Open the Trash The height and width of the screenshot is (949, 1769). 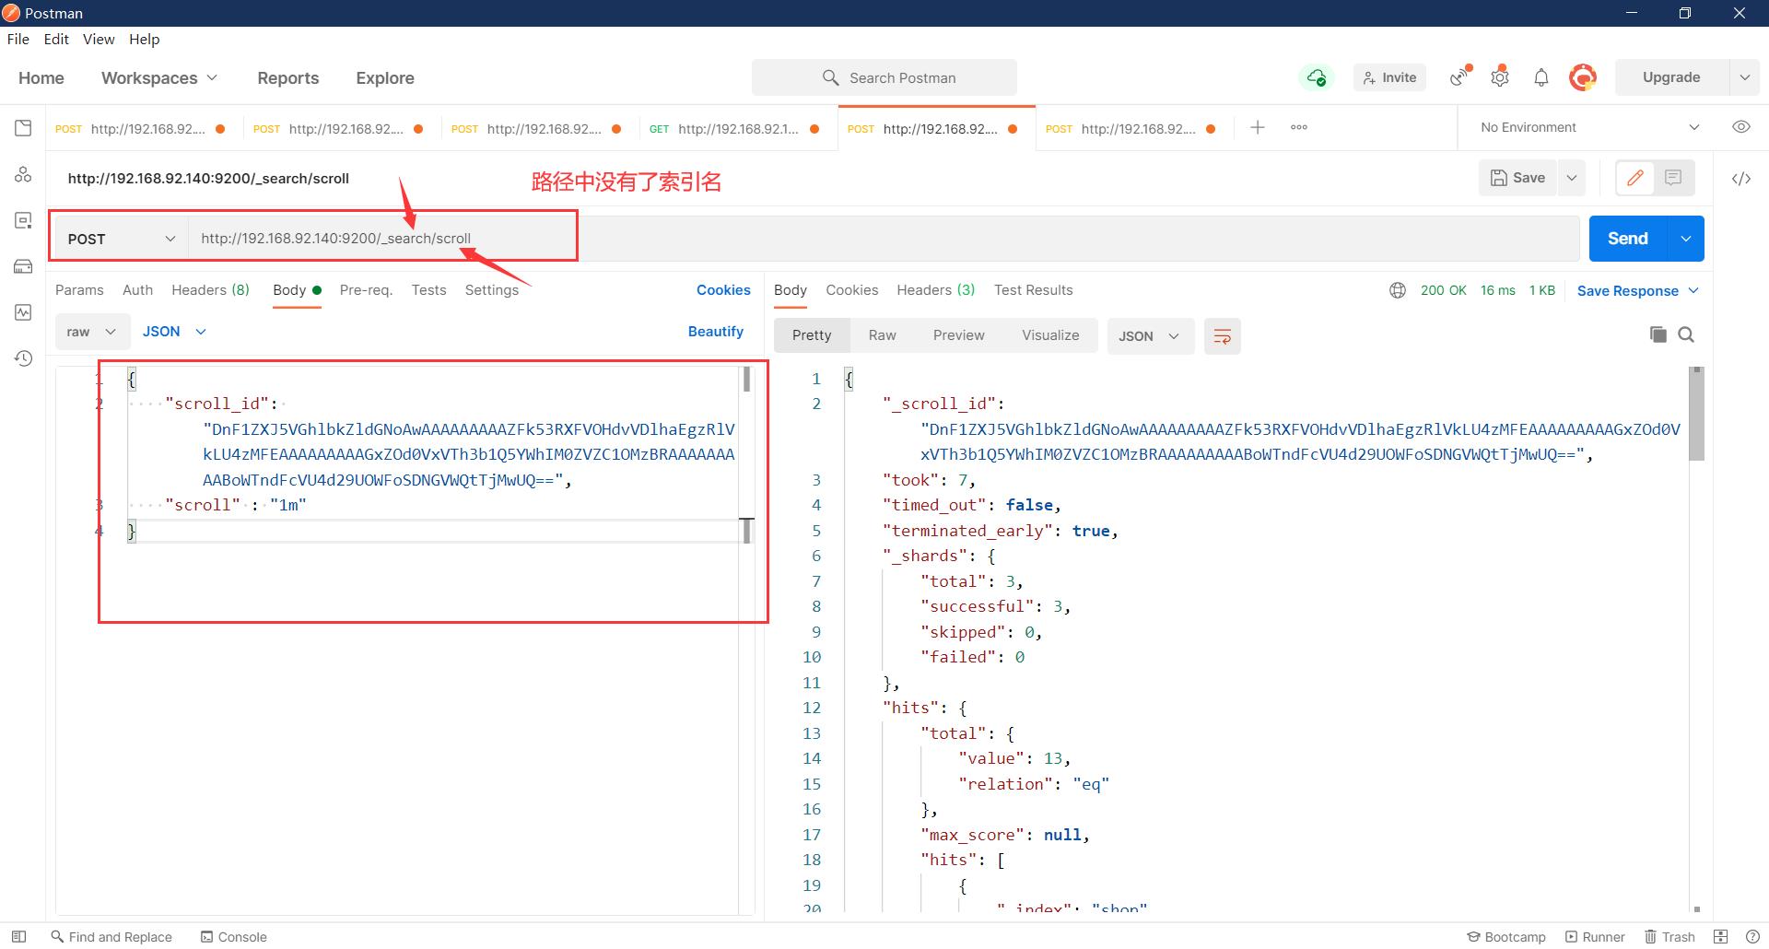[x=1669, y=937]
